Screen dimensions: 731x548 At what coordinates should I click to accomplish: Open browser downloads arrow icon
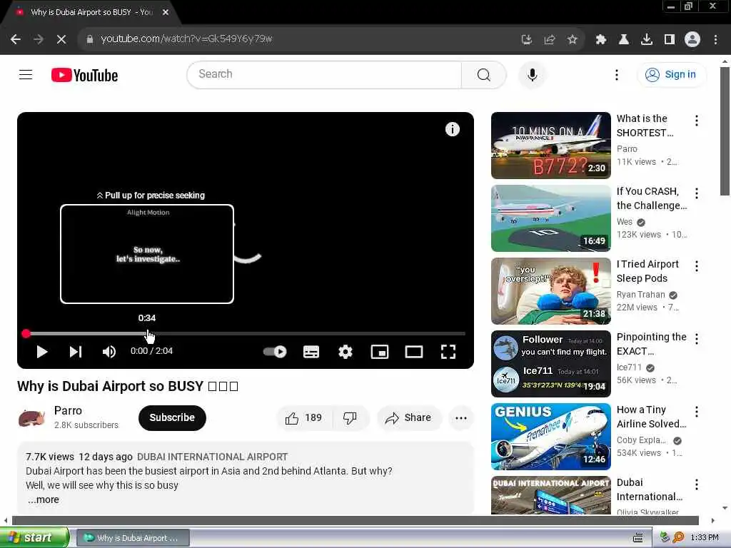coord(647,40)
